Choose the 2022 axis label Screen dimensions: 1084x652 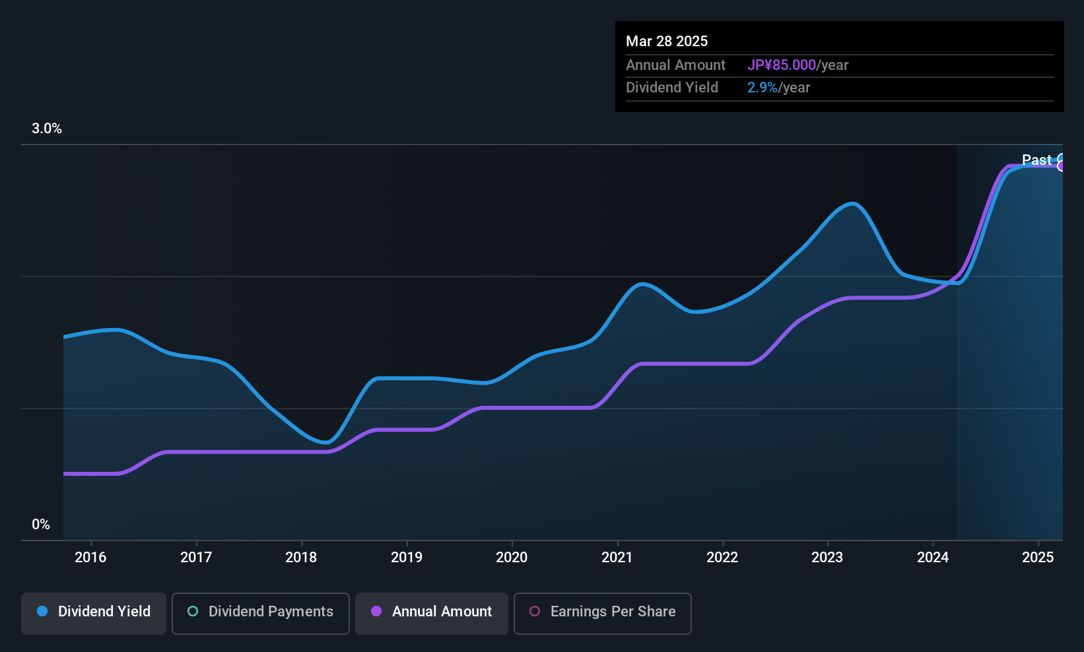pyautogui.click(x=722, y=558)
